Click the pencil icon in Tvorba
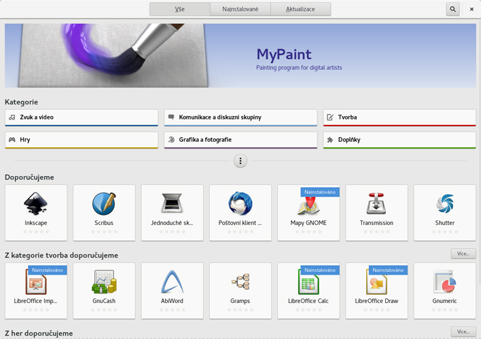The height and width of the screenshot is (339, 481). (x=330, y=117)
